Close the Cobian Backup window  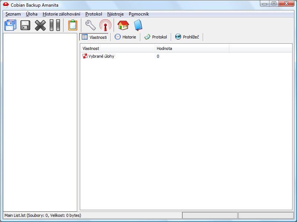pyautogui.click(x=286, y=4)
